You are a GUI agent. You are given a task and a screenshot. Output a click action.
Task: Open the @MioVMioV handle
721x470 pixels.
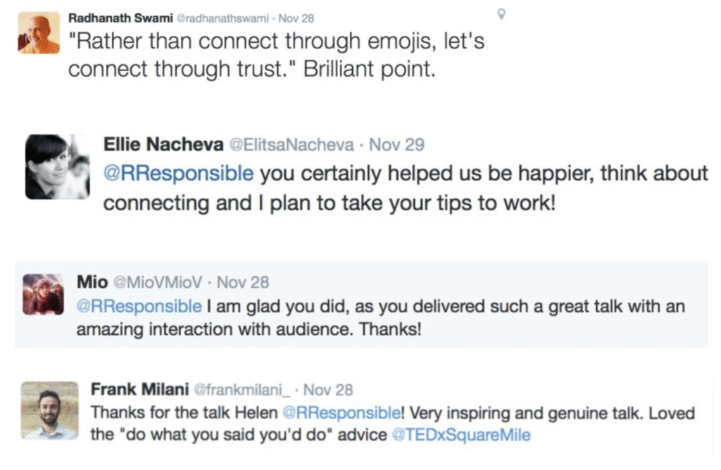(158, 283)
